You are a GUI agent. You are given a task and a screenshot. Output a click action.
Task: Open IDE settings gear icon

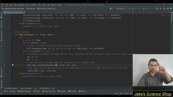point(168,9)
